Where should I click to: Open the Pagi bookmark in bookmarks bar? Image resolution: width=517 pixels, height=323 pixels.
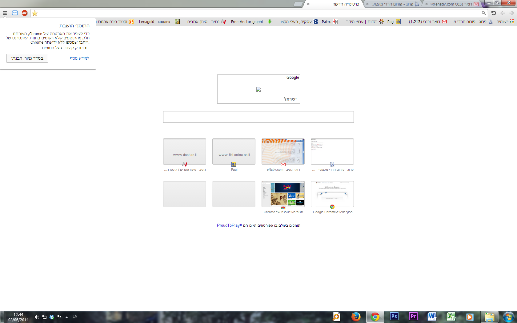[x=394, y=22]
